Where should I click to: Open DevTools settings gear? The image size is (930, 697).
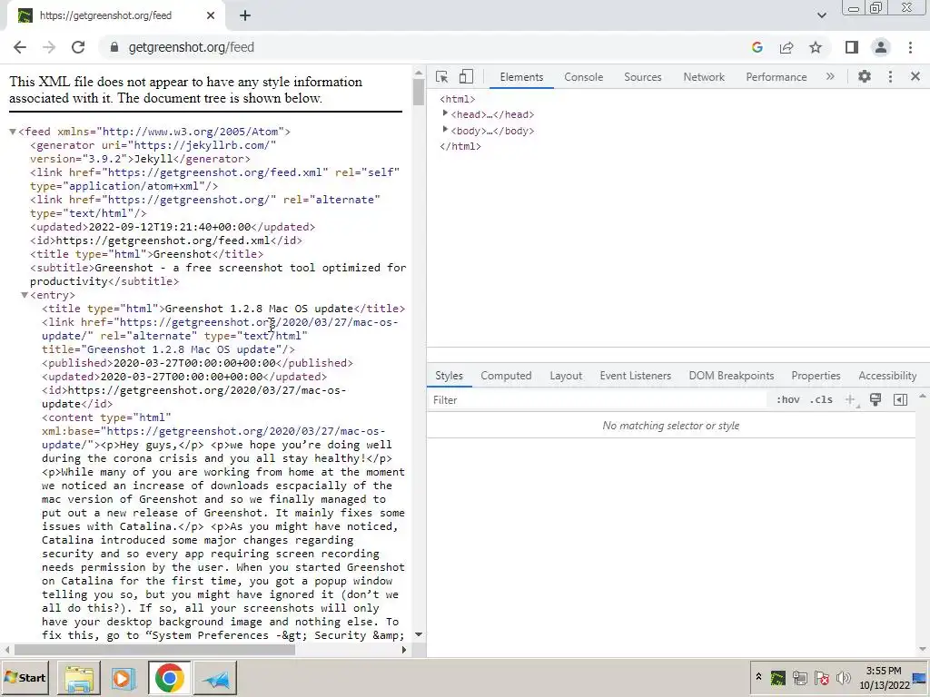coord(865,76)
